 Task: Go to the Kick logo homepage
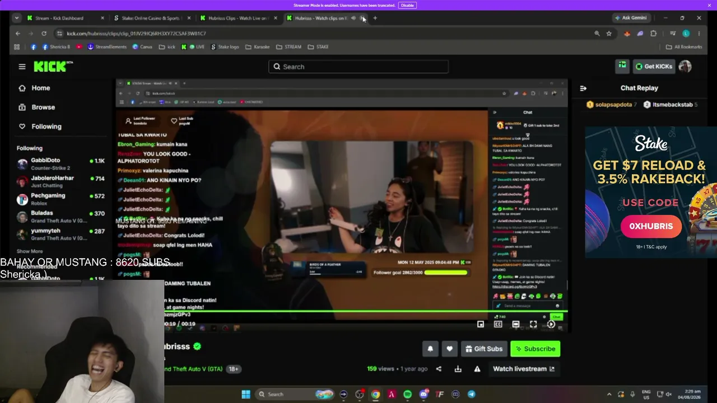point(53,67)
